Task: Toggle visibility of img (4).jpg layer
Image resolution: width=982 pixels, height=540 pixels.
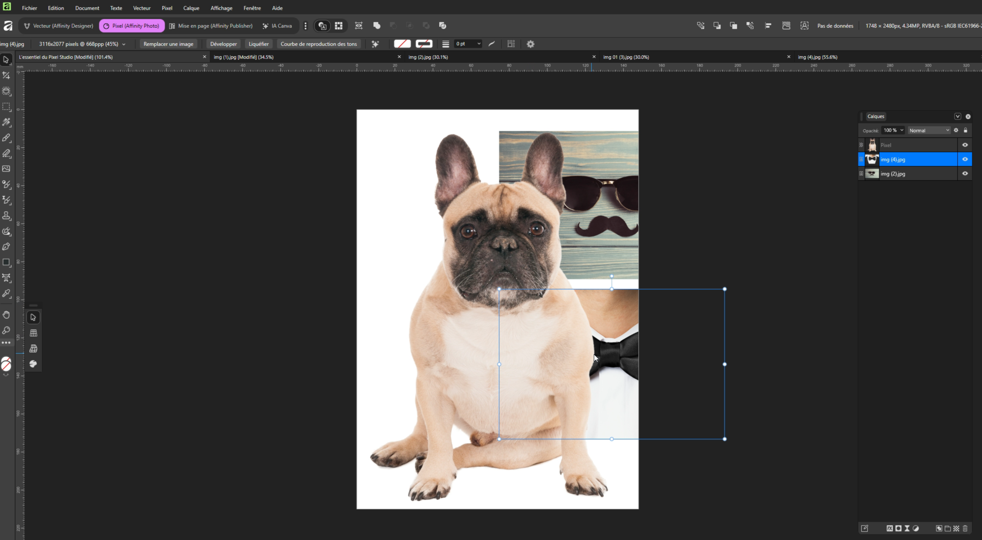Action: point(965,160)
